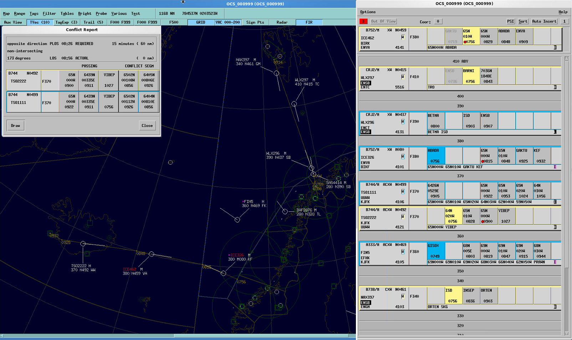Click the W wake indicator on ICE462 strip

[x=403, y=37]
